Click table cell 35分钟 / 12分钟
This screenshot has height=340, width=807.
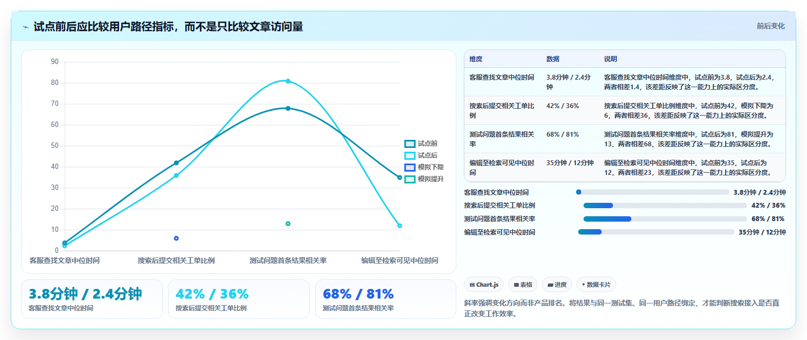point(570,167)
